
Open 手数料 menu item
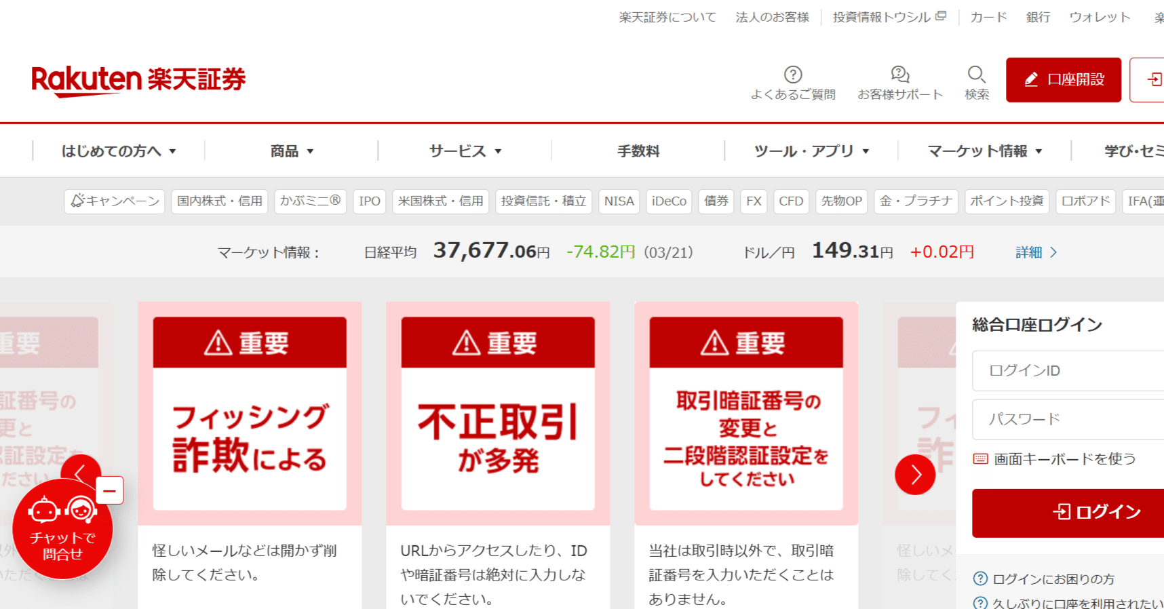pos(638,151)
